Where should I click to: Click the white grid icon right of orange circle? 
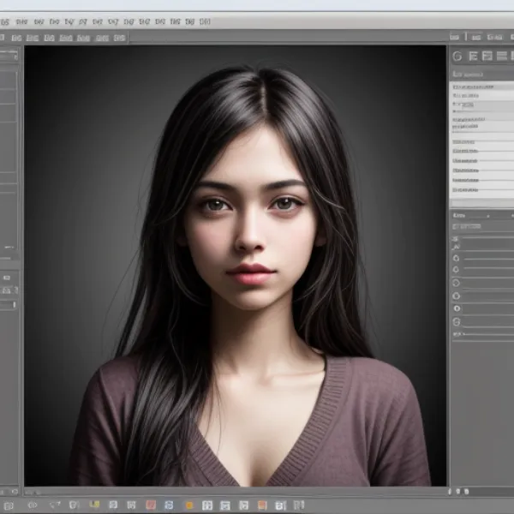[206, 505]
